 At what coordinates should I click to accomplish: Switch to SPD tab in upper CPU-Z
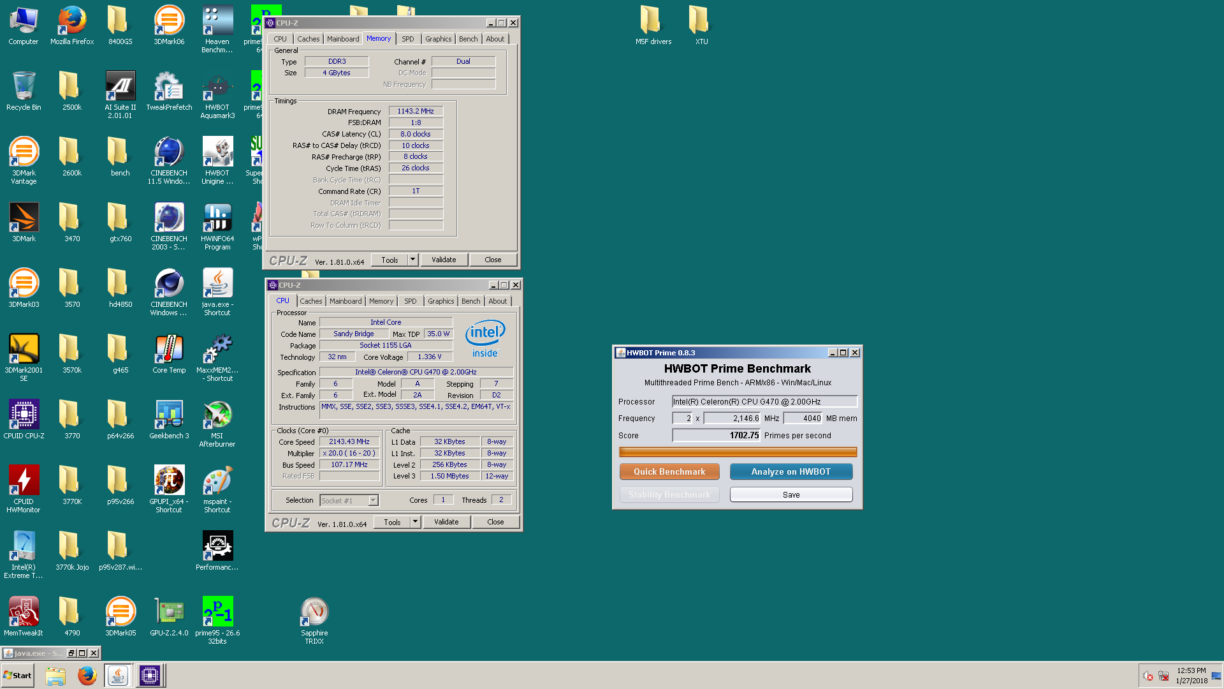coord(408,39)
